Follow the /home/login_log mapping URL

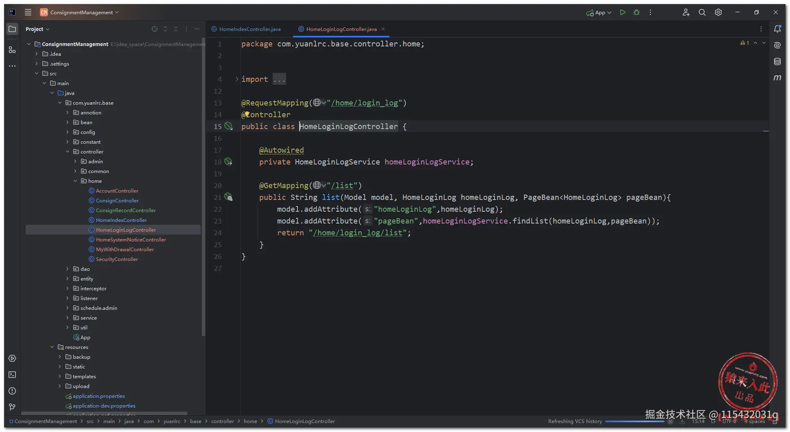(364, 103)
